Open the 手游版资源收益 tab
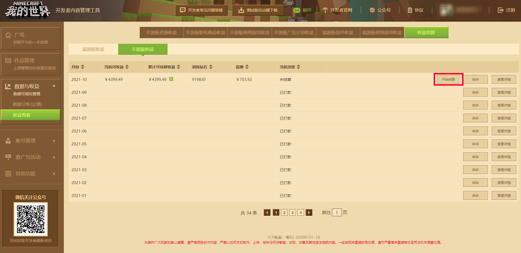521x253 pixels. tap(161, 33)
